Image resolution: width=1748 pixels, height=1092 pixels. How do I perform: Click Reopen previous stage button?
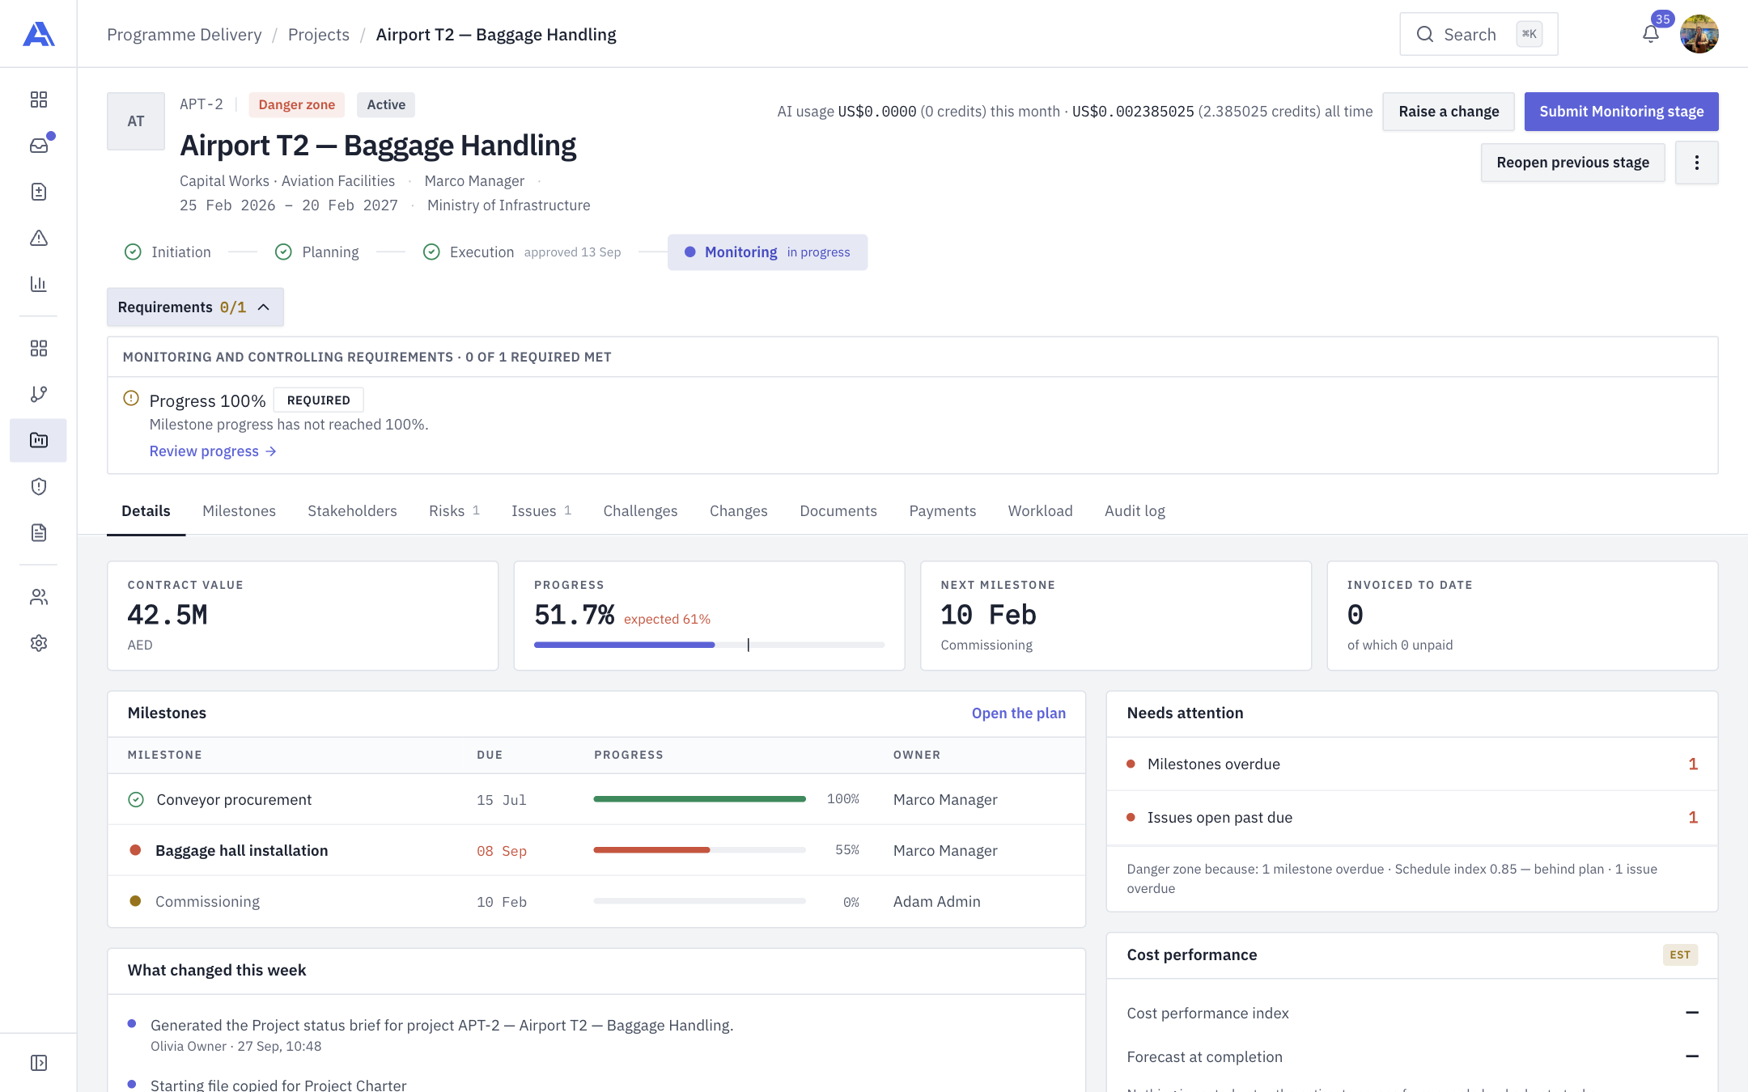pos(1572,163)
